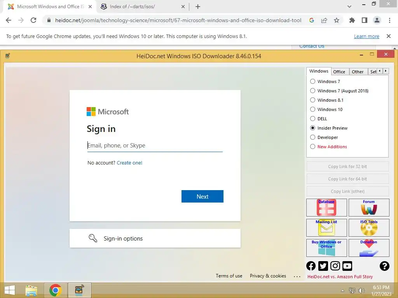Image resolution: width=398 pixels, height=298 pixels.
Task: Open Chrome extensions puzzle icon
Action: [x=352, y=20]
